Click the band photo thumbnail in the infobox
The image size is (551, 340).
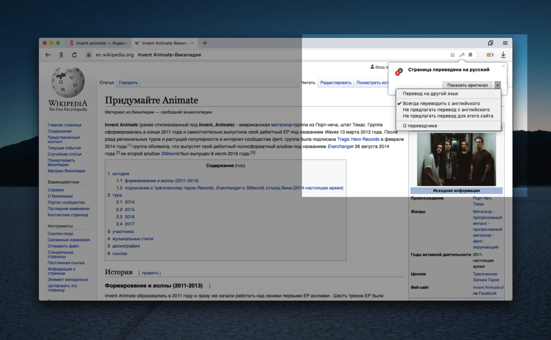(456, 160)
